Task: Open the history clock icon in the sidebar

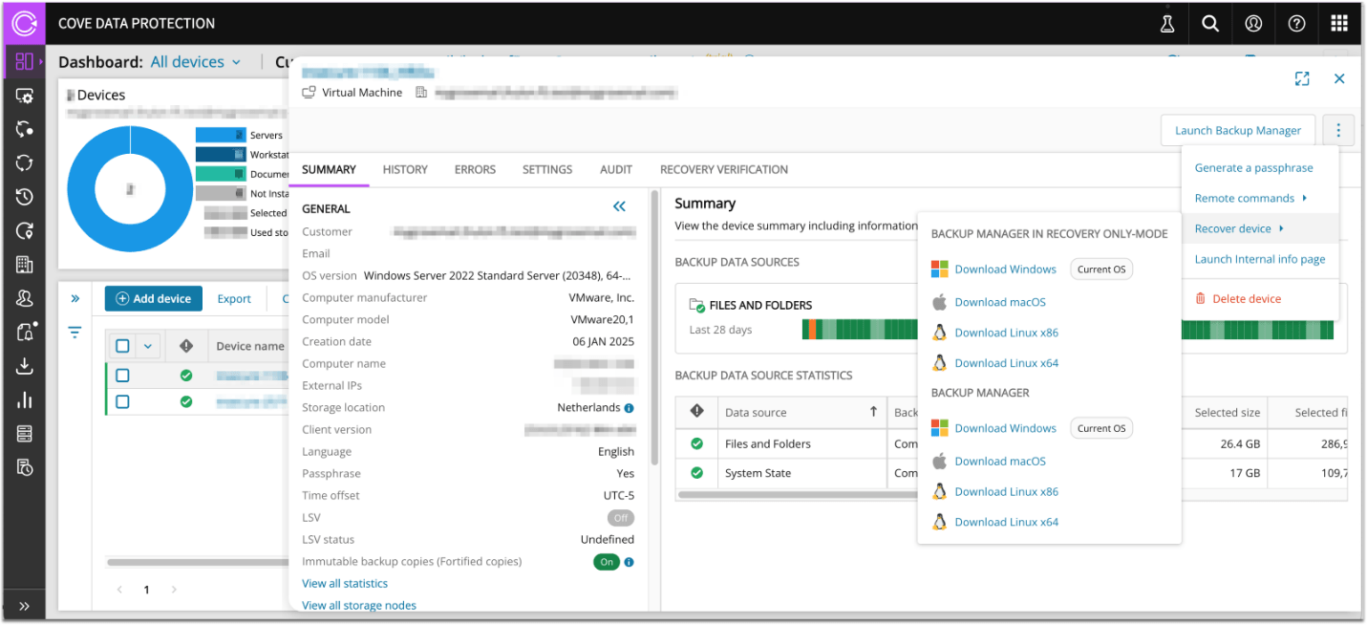Action: tap(25, 197)
